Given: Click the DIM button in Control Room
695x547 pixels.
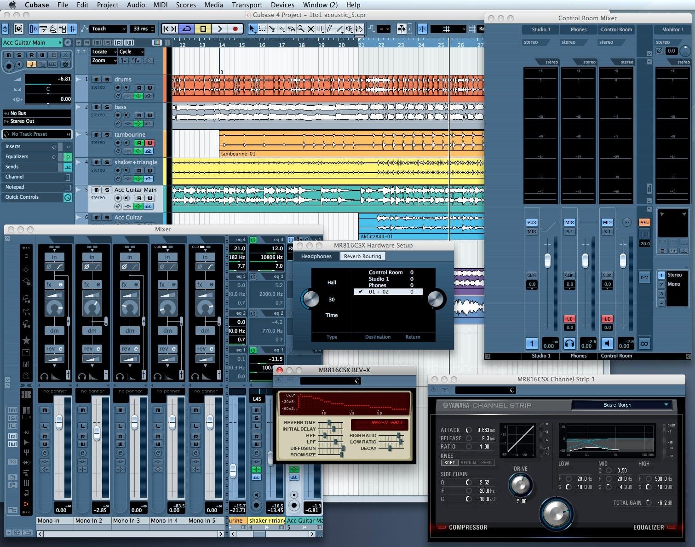Looking at the screenshot, I should 644,277.
